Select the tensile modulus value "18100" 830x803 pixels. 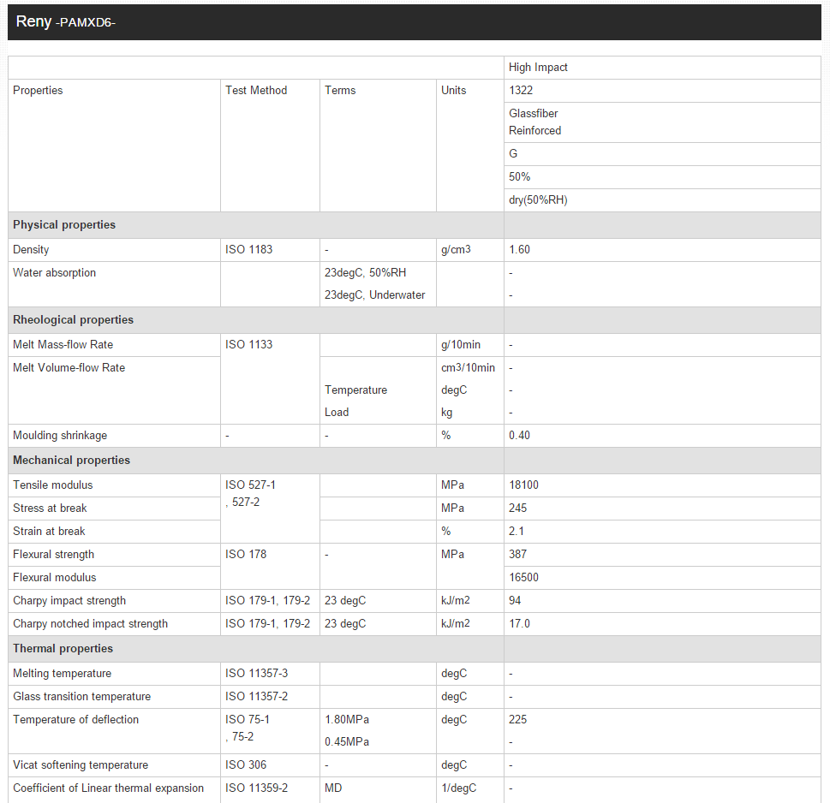pyautogui.click(x=523, y=485)
